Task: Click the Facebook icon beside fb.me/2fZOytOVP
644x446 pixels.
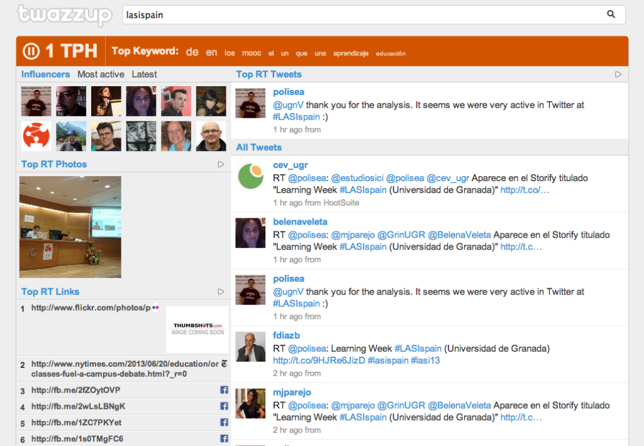Action: pos(224,390)
